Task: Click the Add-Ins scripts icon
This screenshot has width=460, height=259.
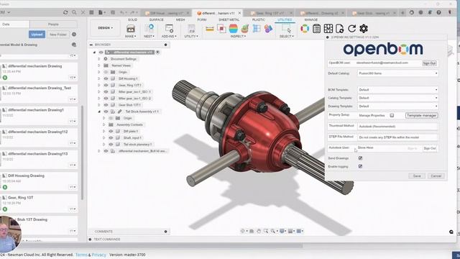Action: pos(169,29)
